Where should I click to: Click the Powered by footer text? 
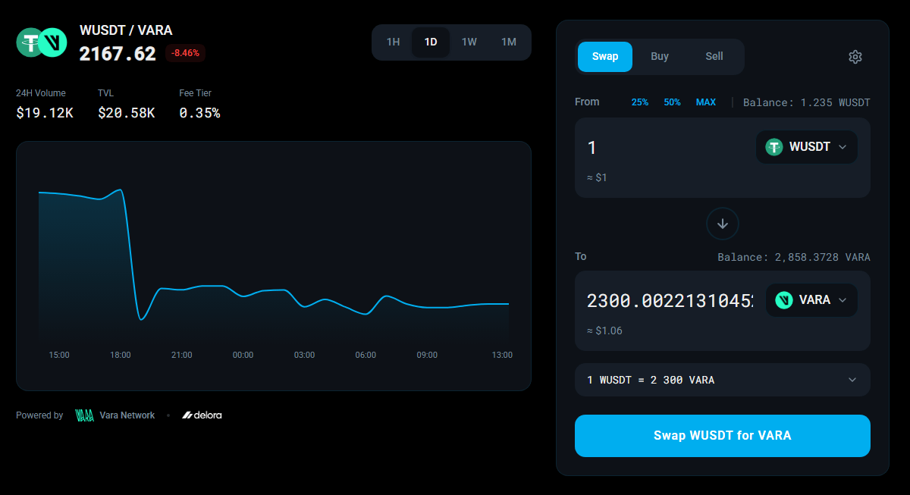(x=39, y=415)
